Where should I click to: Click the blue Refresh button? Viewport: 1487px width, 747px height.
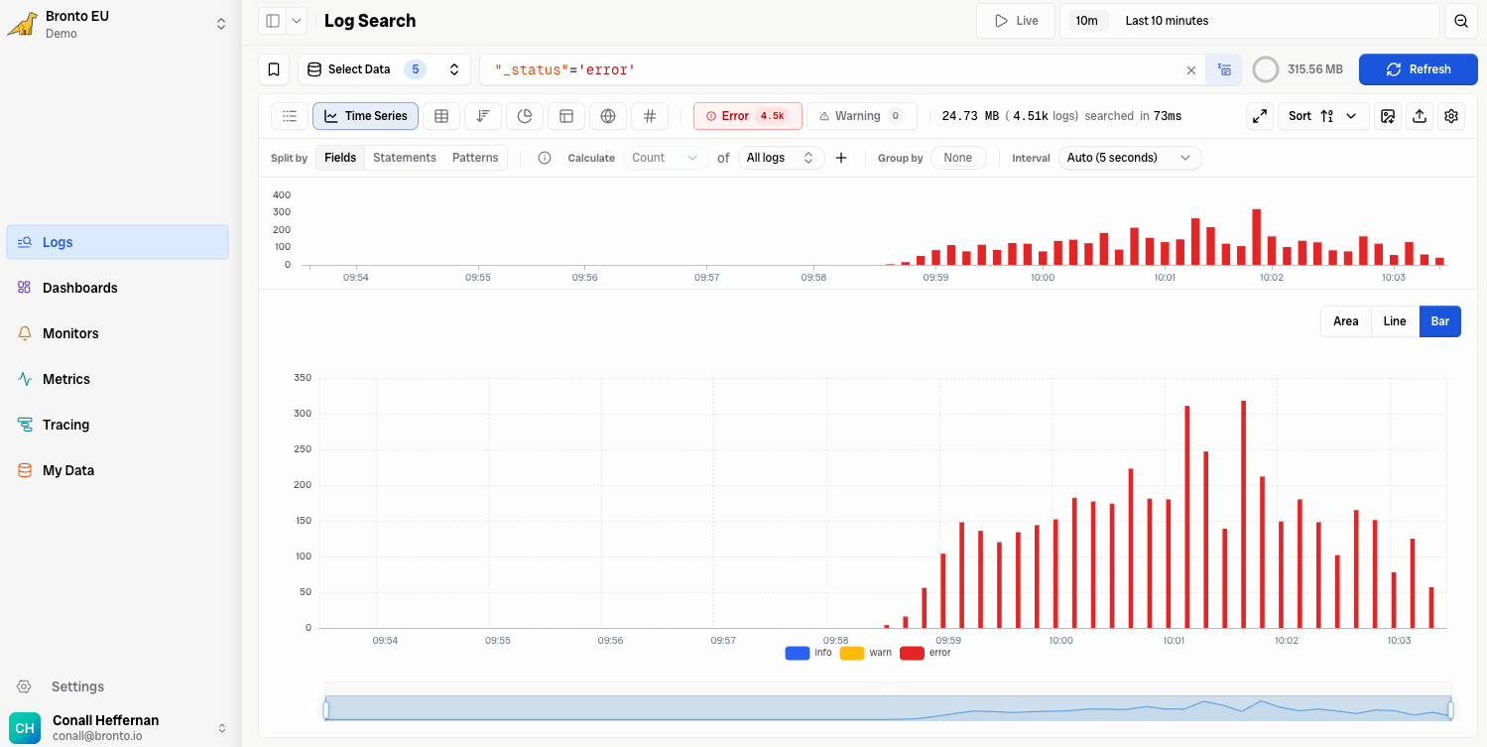click(1419, 69)
